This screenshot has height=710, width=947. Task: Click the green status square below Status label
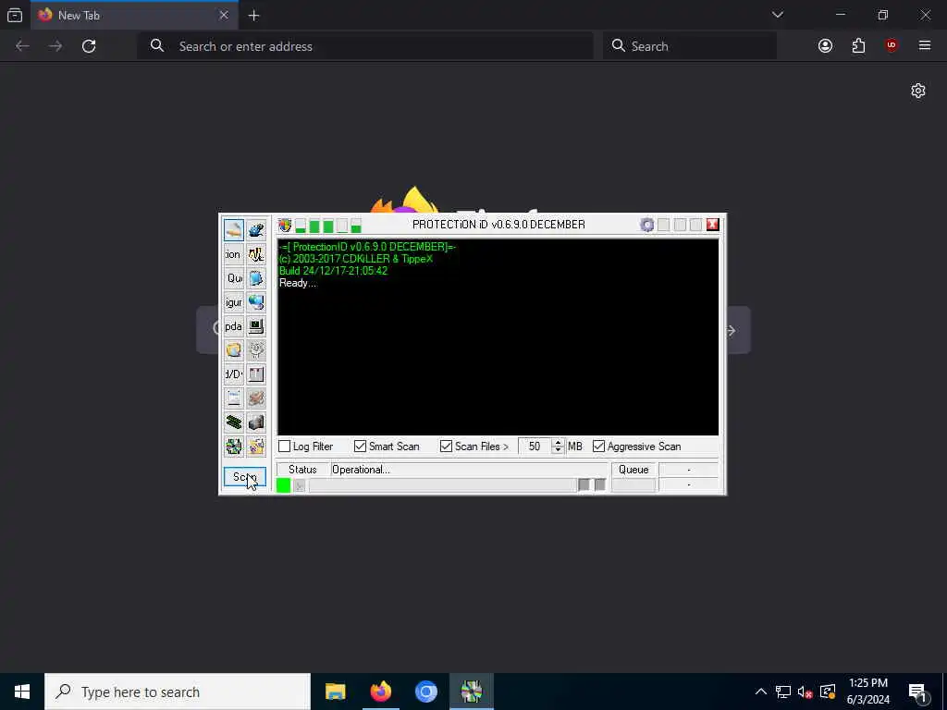283,485
